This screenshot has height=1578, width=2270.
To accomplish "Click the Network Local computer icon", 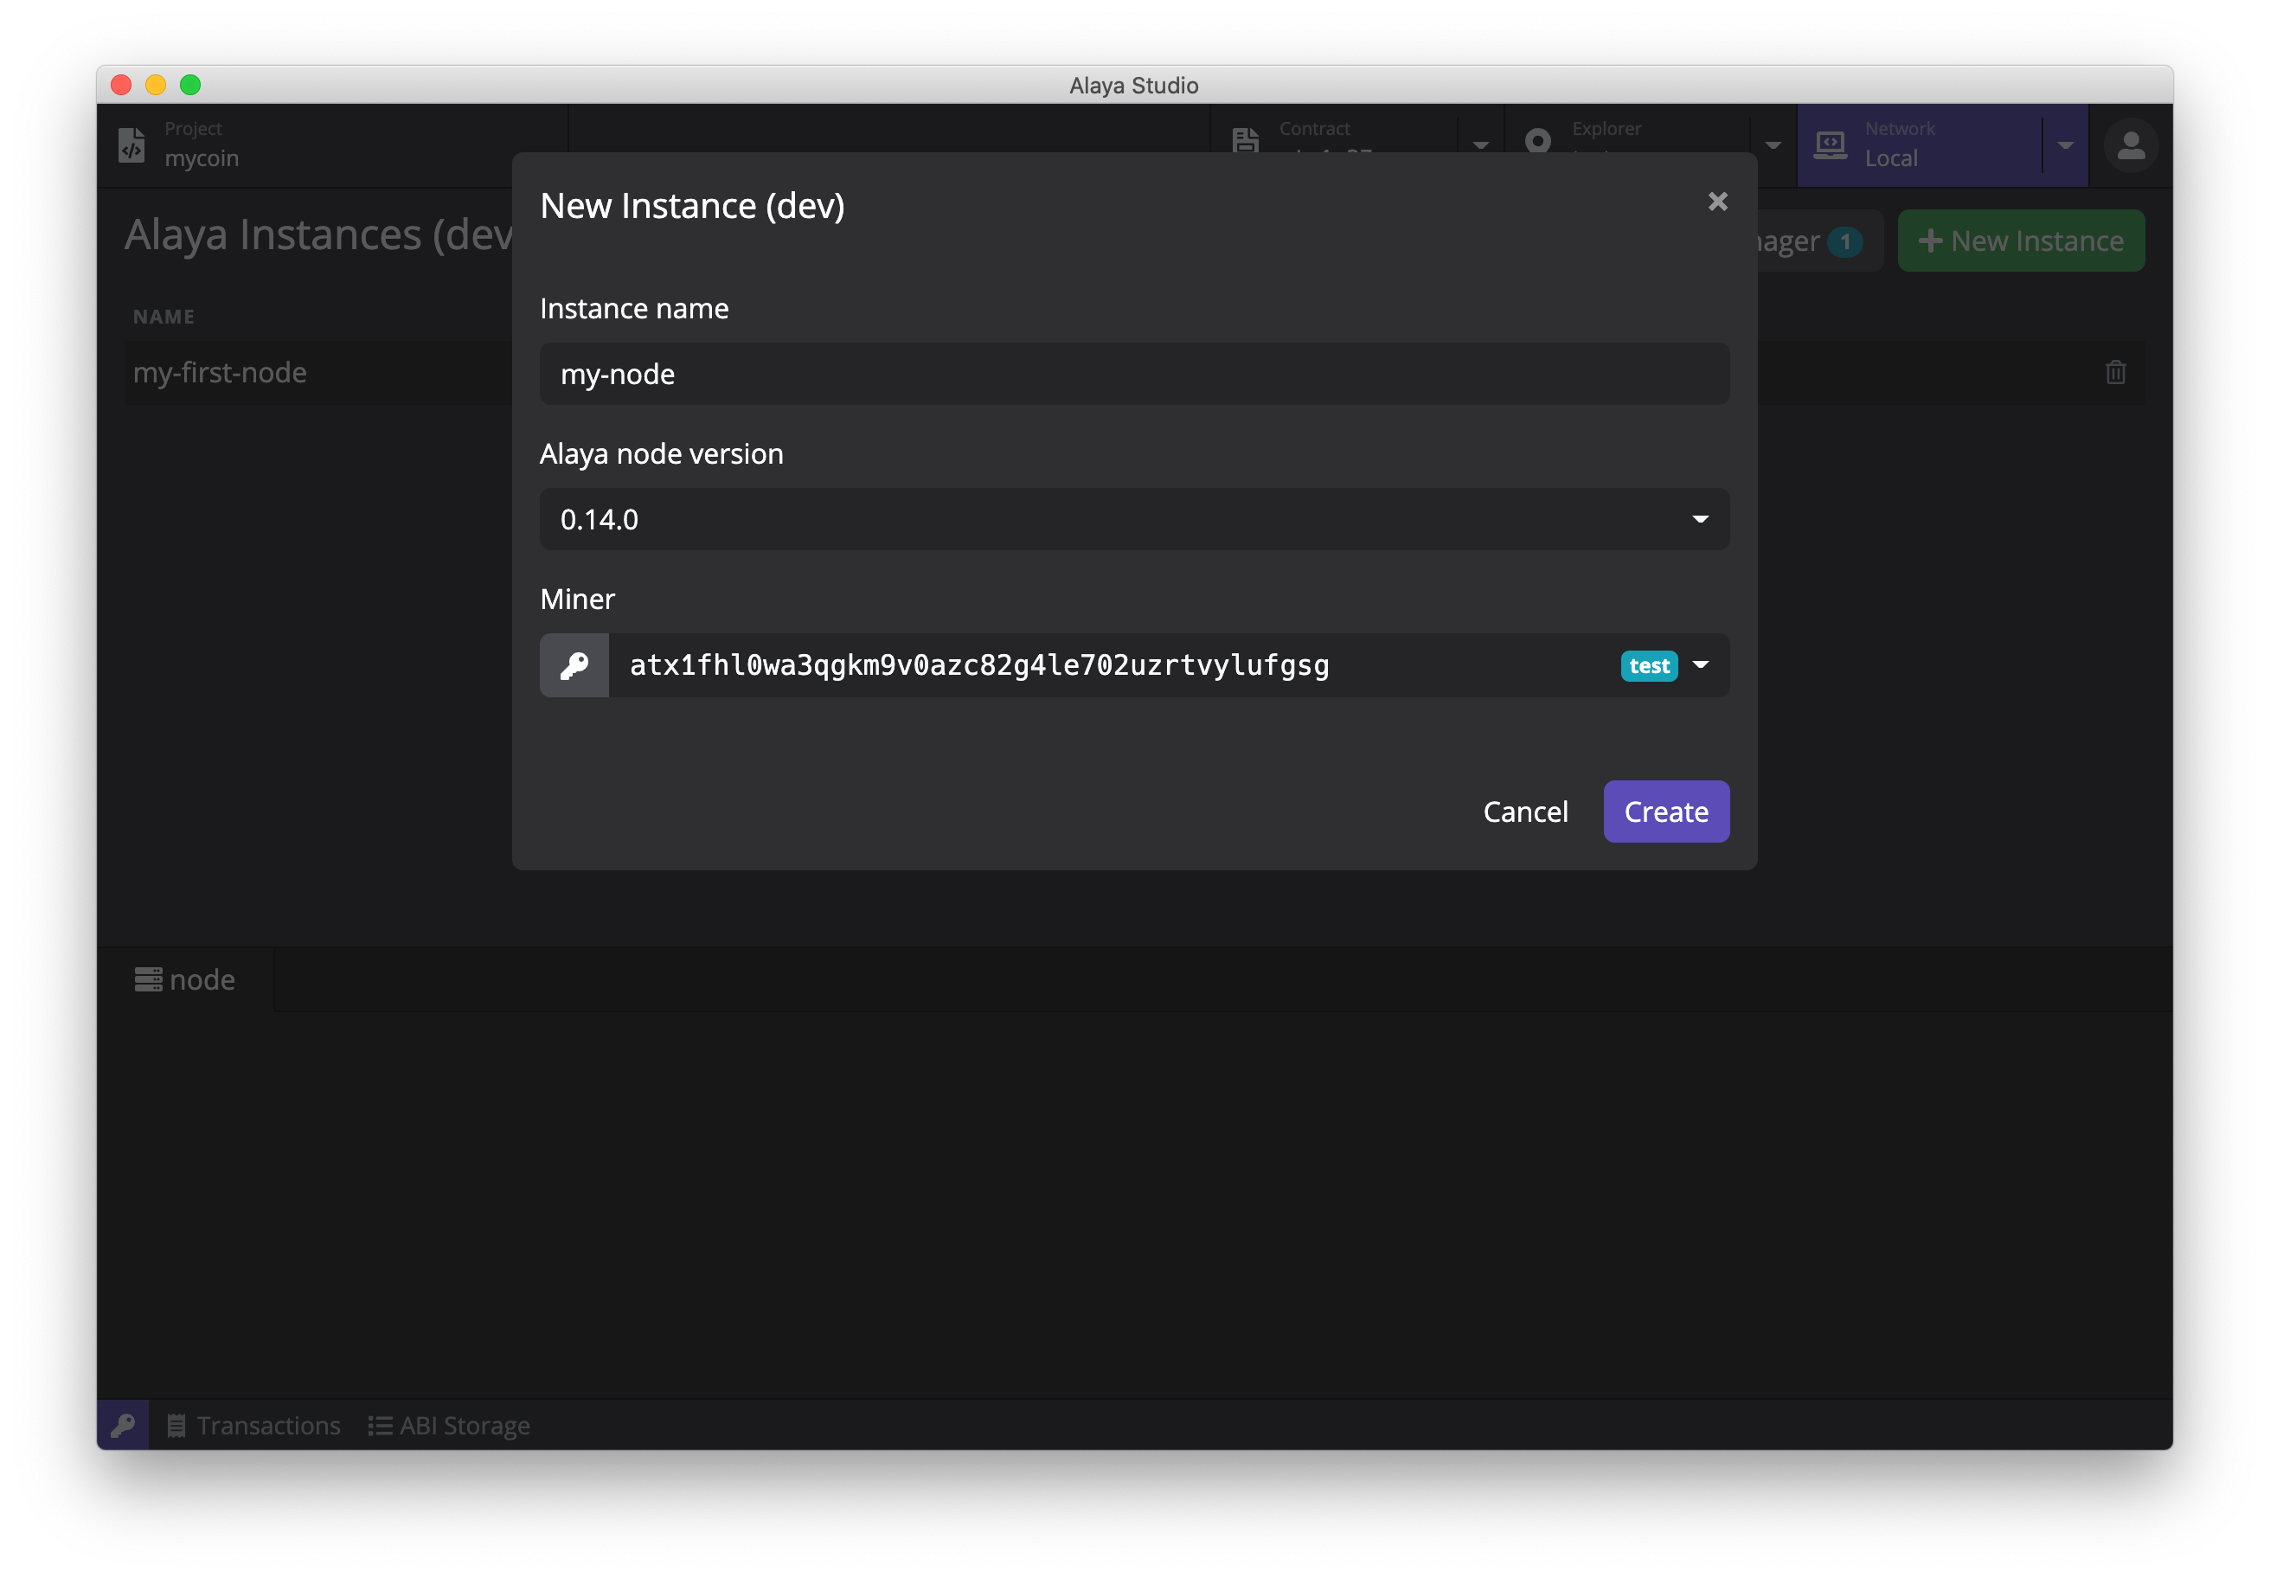I will 1830,145.
